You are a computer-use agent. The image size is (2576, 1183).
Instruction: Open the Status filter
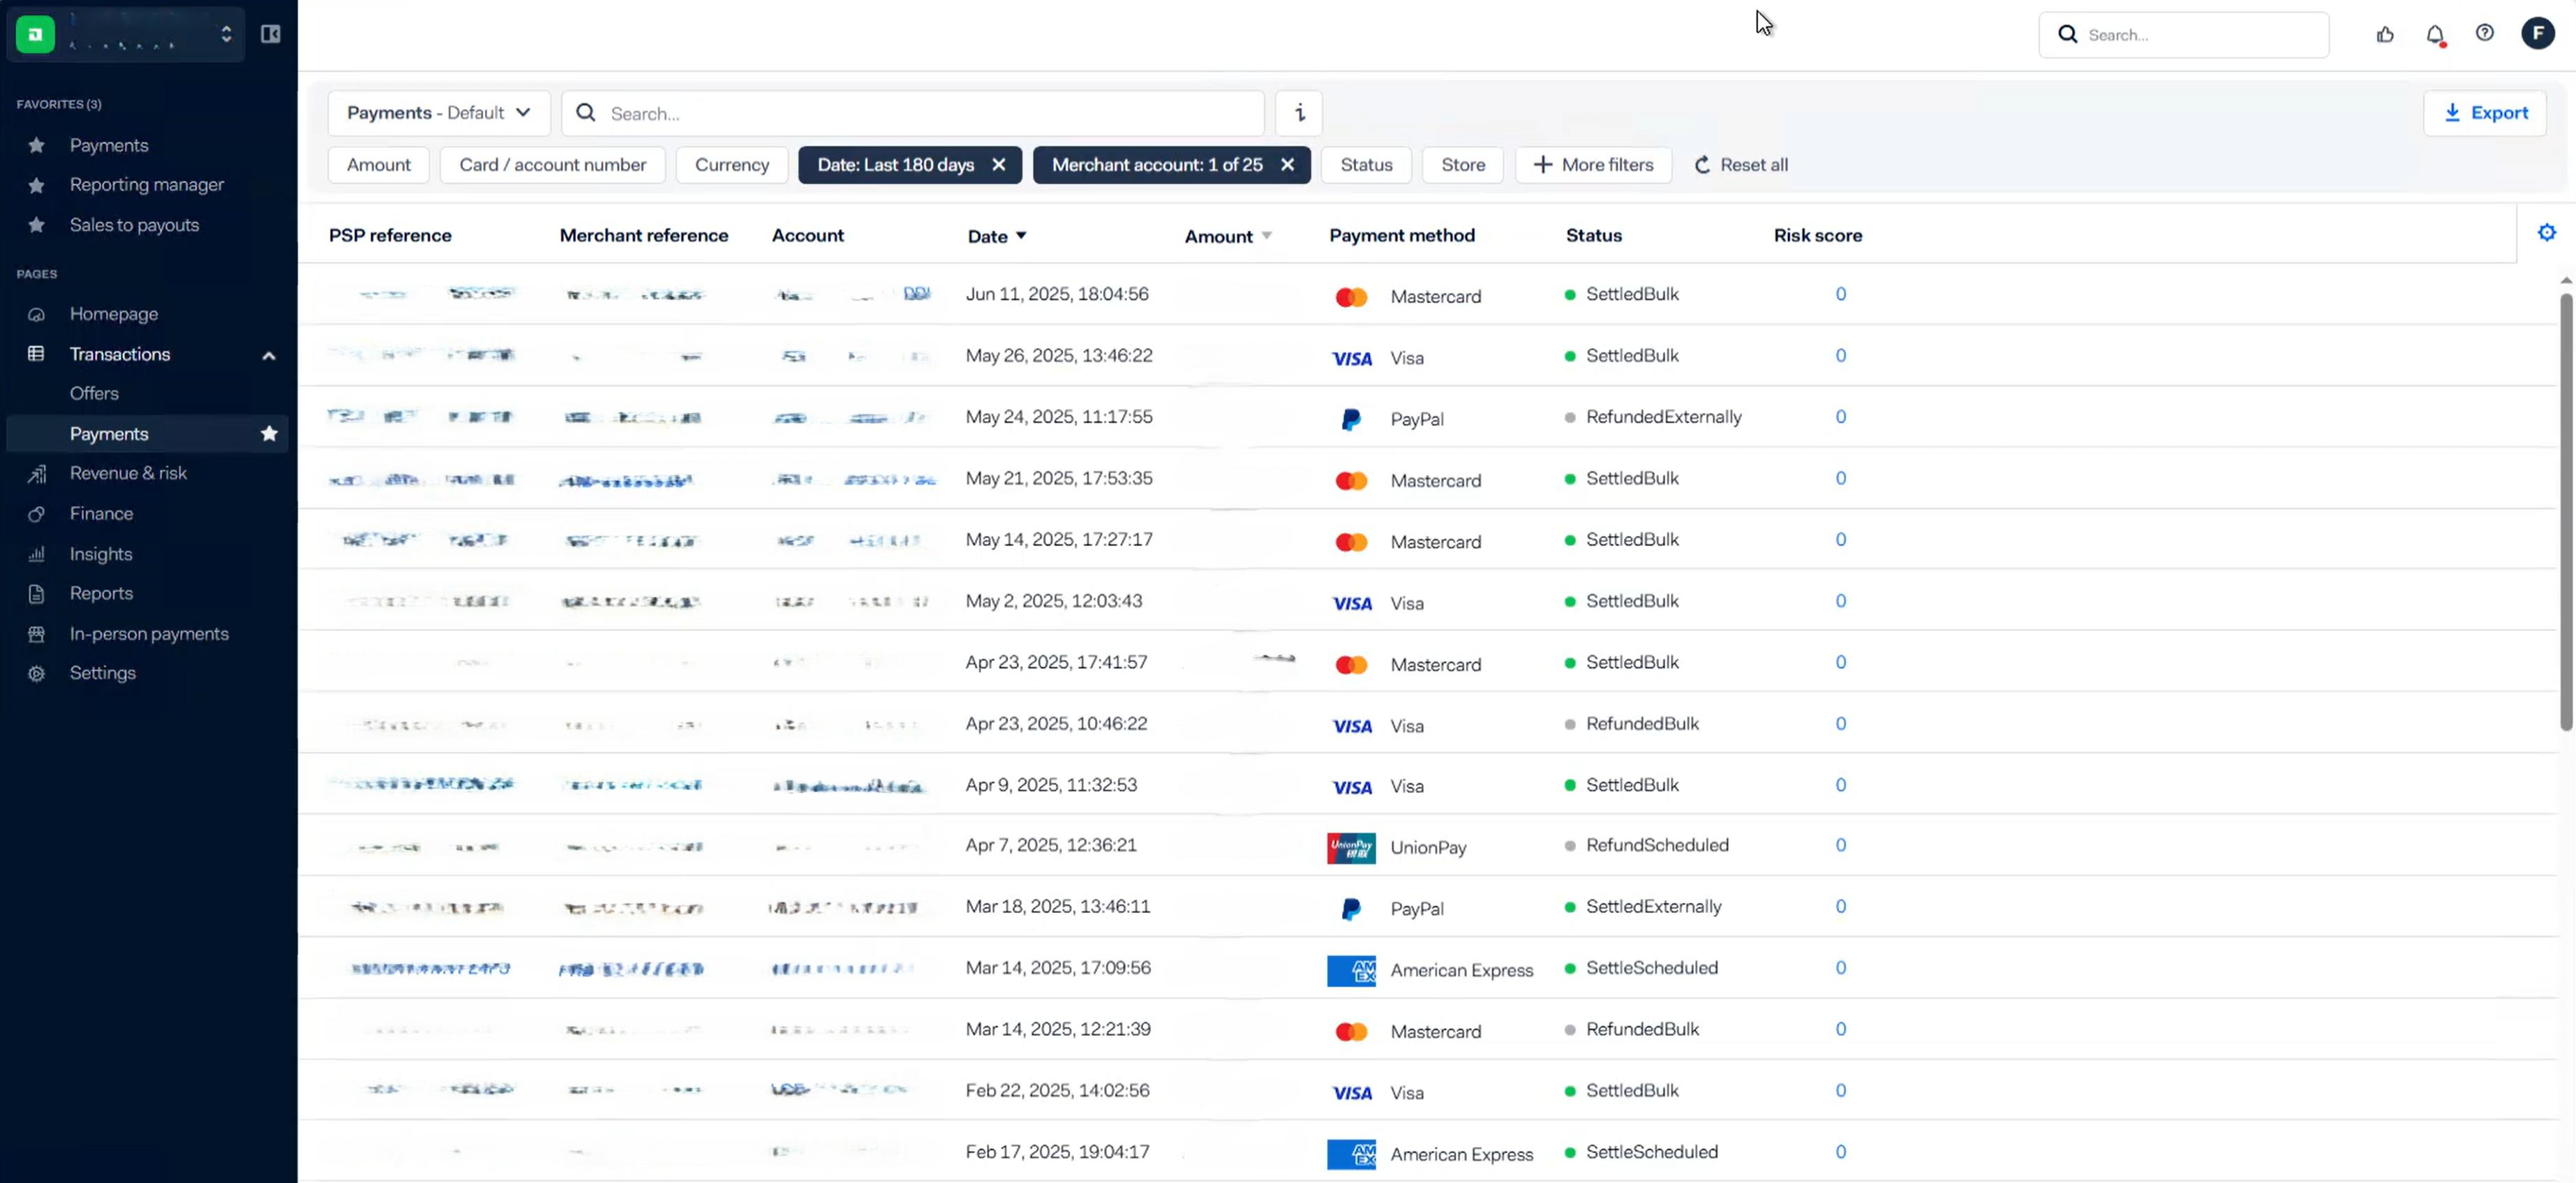click(x=1366, y=165)
